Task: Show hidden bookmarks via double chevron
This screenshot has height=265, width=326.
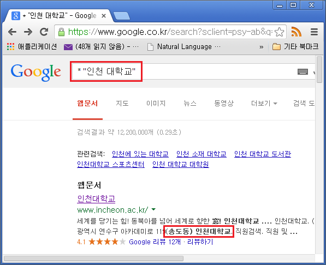Action: [x=262, y=47]
